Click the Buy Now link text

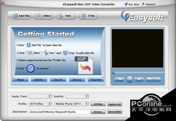[134, 4]
